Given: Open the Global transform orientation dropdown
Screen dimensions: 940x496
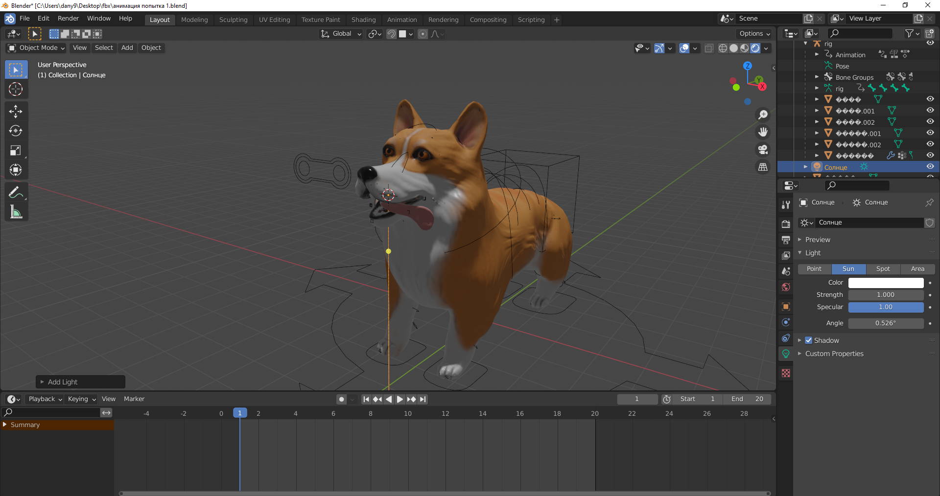Looking at the screenshot, I should (340, 34).
